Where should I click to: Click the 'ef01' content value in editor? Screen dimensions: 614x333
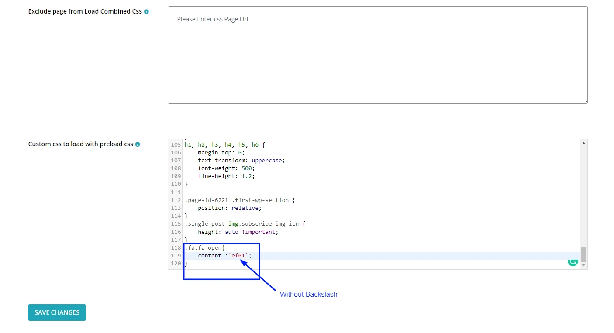click(238, 256)
